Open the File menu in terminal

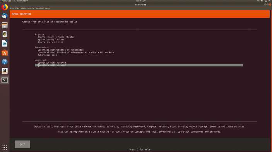point(12,9)
